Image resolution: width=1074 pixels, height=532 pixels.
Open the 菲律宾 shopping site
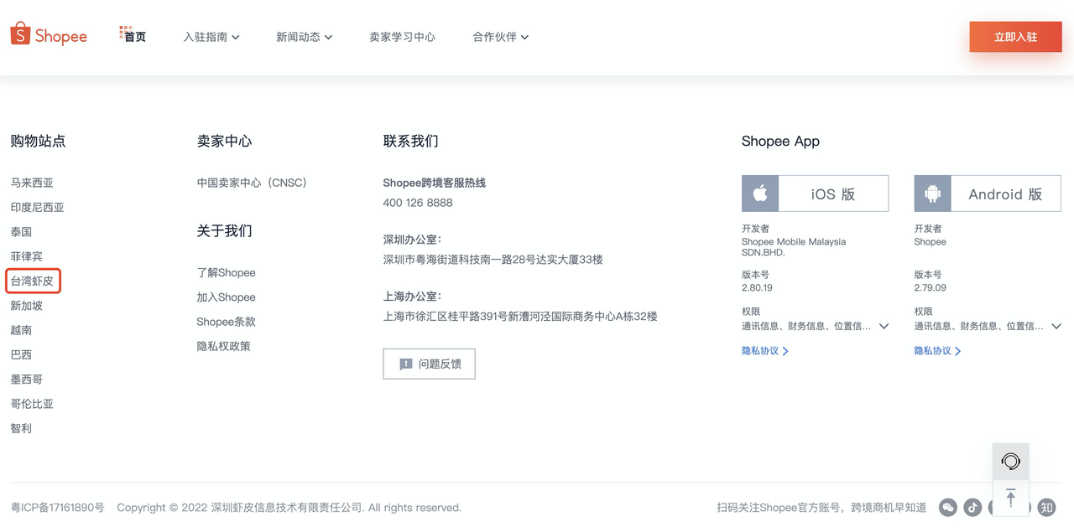click(26, 256)
